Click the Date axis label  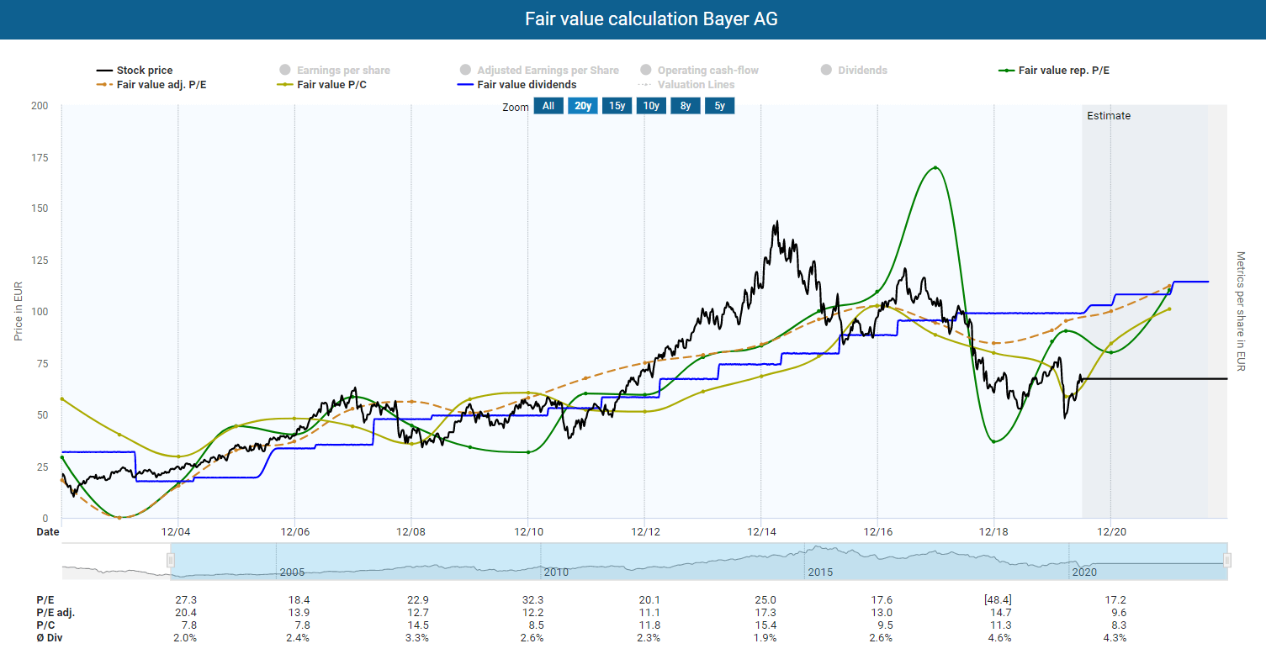click(x=48, y=532)
